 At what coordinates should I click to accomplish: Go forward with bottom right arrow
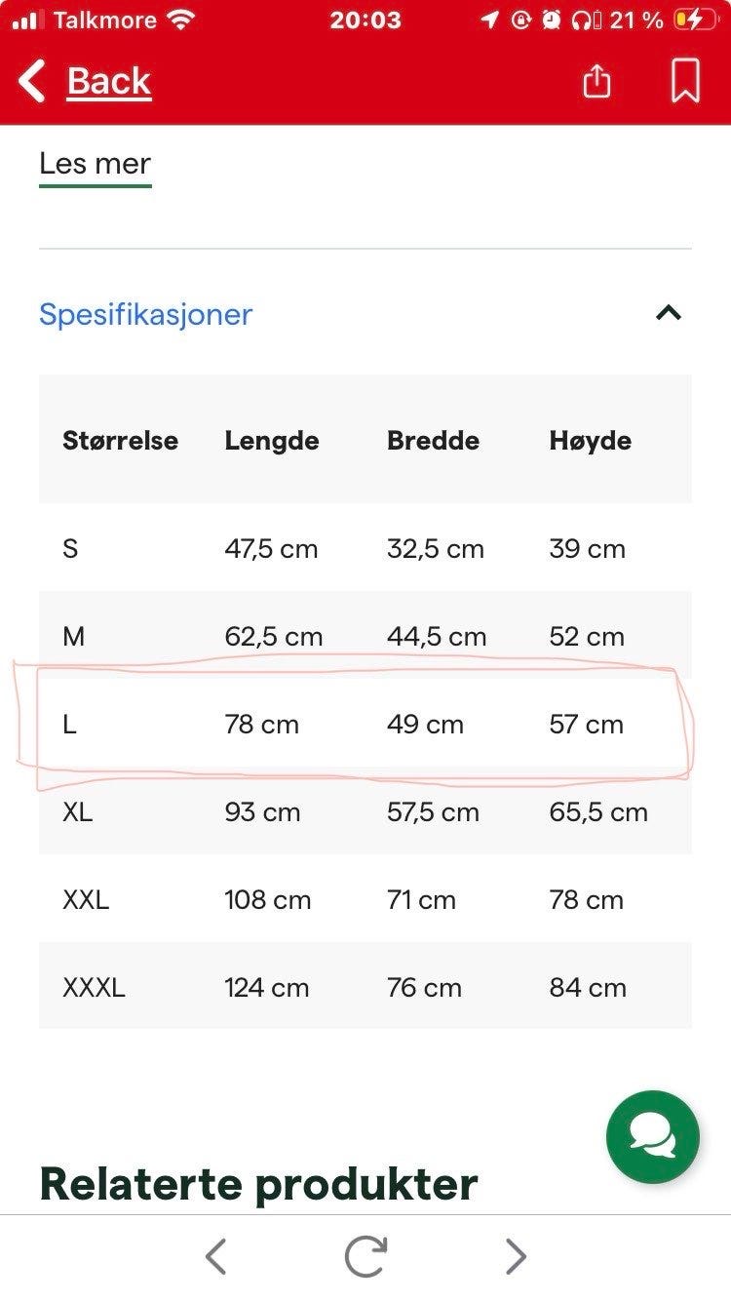[515, 1257]
